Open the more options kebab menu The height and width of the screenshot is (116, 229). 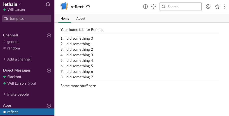[225, 7]
